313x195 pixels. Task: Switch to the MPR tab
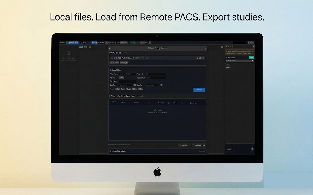pos(86,47)
